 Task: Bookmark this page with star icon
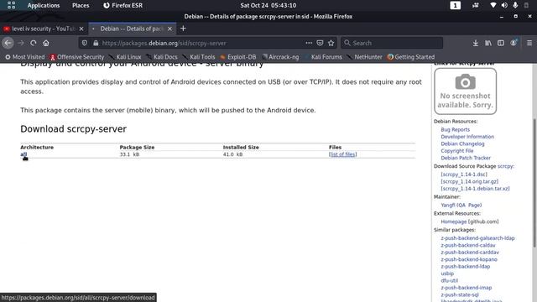coord(331,43)
